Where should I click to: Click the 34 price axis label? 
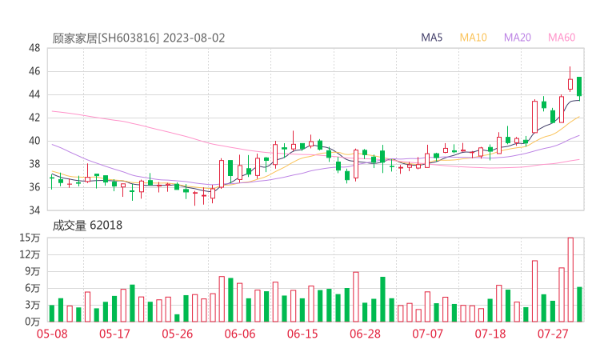(x=34, y=210)
